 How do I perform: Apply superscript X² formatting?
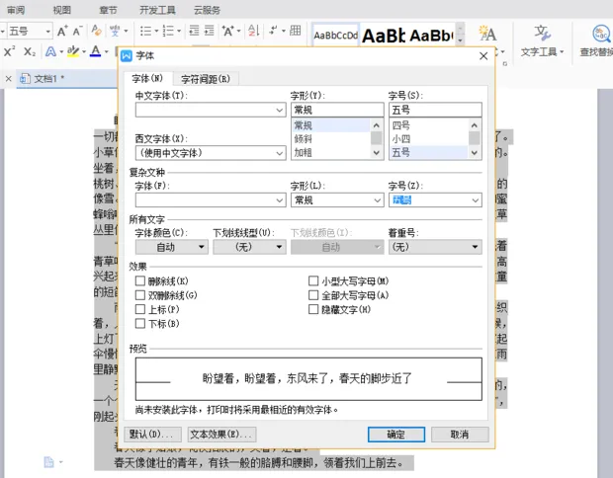tap(9, 51)
